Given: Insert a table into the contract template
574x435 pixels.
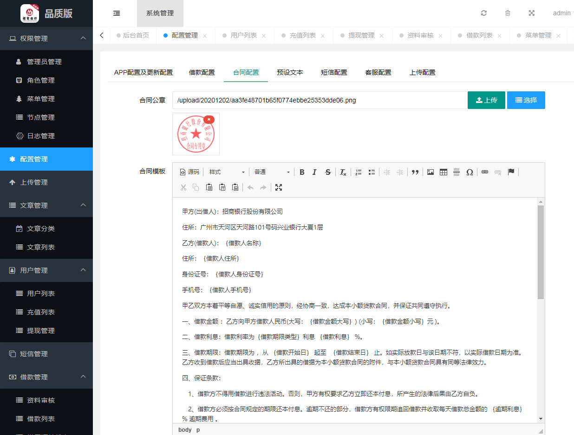Looking at the screenshot, I should click(444, 172).
